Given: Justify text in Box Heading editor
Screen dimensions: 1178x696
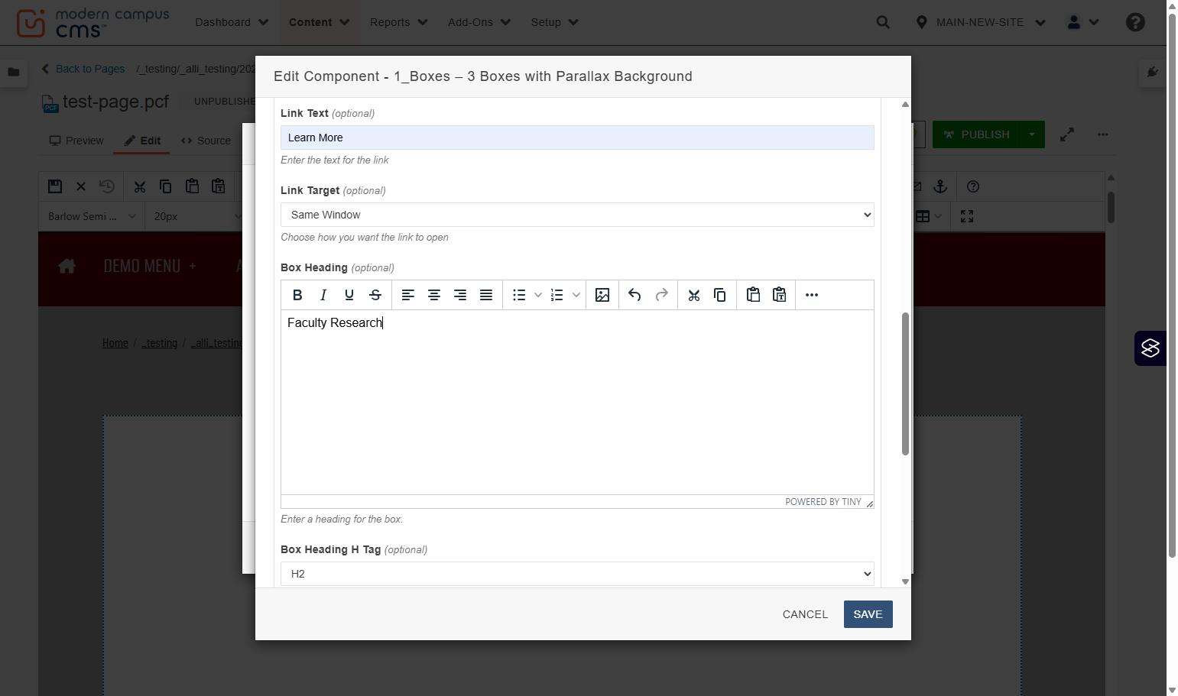Looking at the screenshot, I should click(x=486, y=295).
